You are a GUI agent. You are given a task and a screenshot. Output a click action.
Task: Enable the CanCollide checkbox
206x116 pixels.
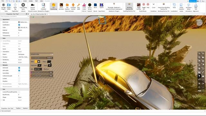[x=19, y=73]
